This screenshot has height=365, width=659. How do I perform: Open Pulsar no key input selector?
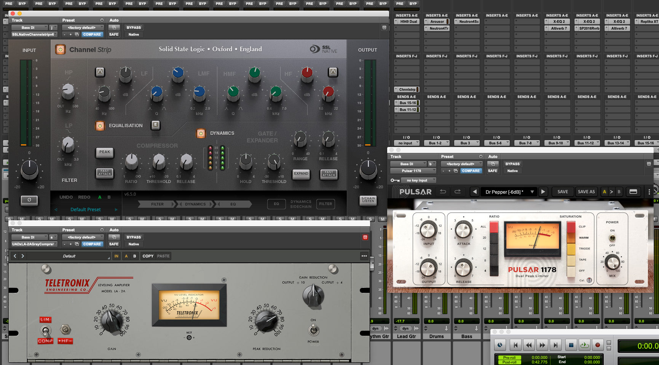[418, 180]
